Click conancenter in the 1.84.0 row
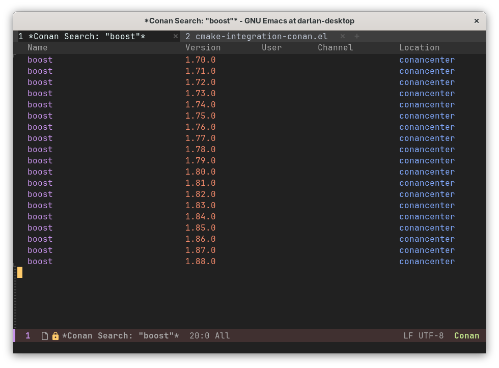Image resolution: width=499 pixels, height=368 pixels. (x=427, y=217)
